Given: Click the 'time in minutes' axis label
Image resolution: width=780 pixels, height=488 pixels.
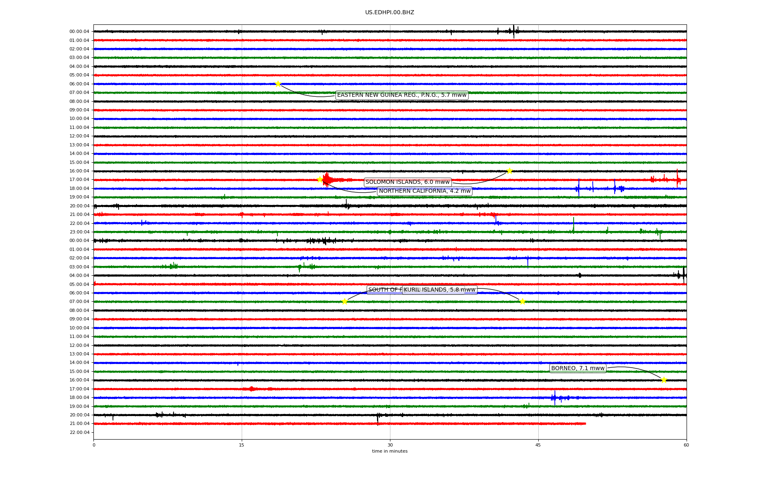Looking at the screenshot, I should [390, 451].
